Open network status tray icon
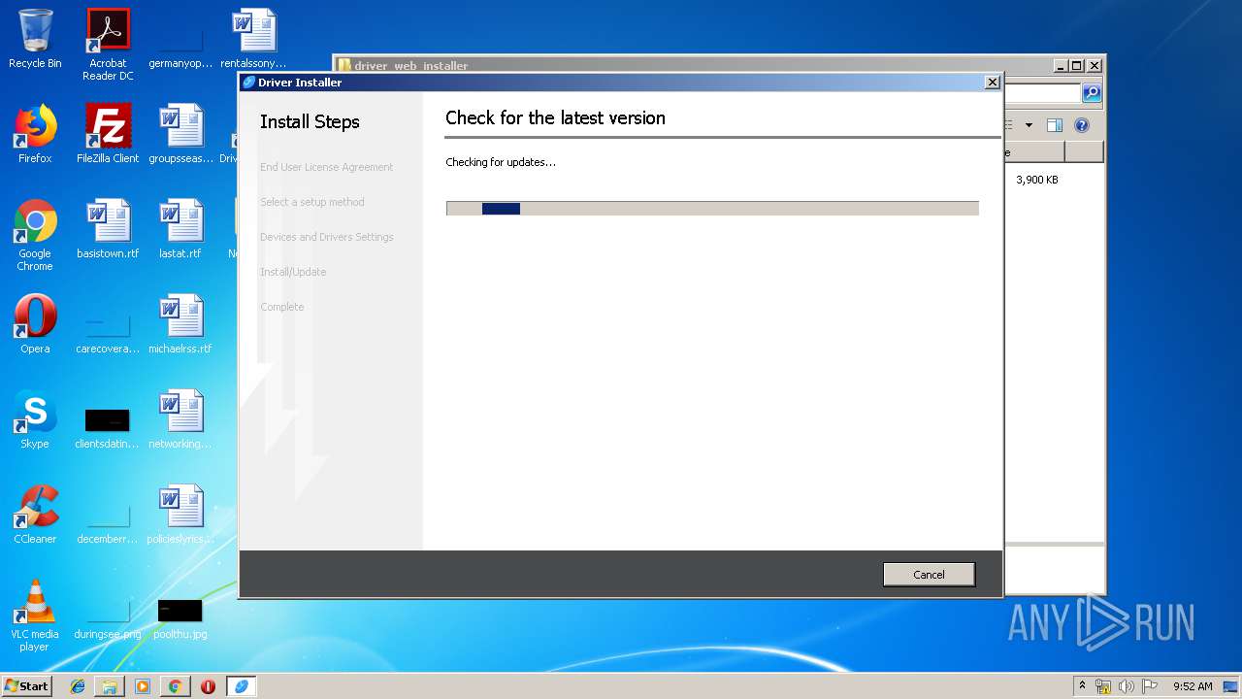 tap(1103, 686)
